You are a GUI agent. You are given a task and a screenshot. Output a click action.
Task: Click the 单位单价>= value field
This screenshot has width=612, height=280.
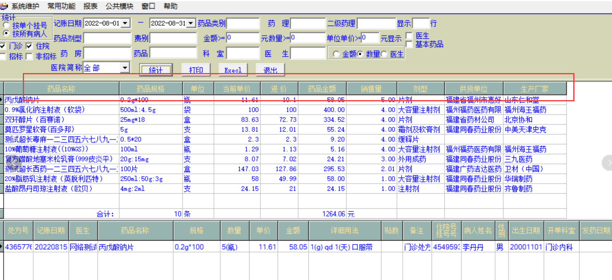tap(370, 38)
